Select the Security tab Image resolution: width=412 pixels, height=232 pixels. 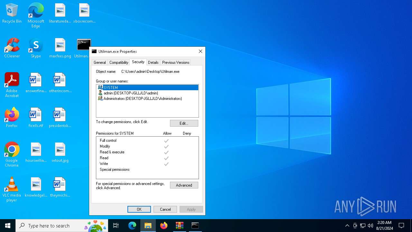[x=138, y=62]
